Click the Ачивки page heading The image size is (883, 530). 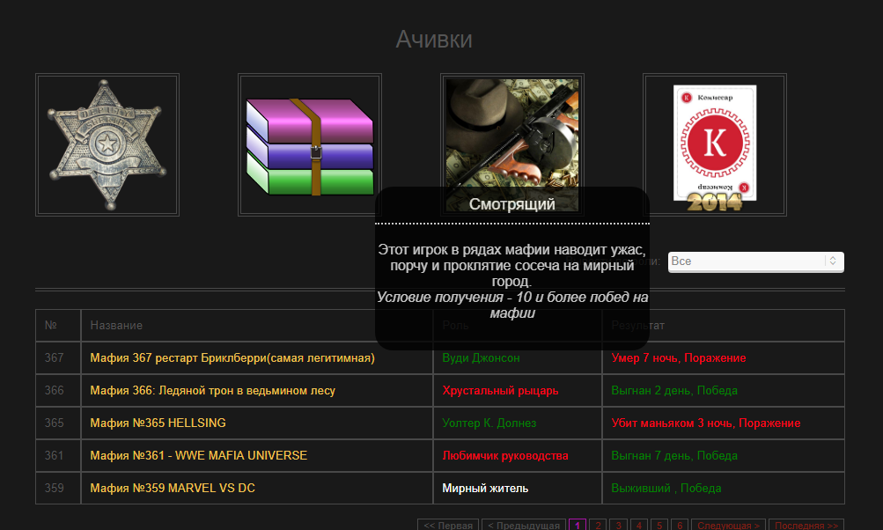pyautogui.click(x=434, y=40)
